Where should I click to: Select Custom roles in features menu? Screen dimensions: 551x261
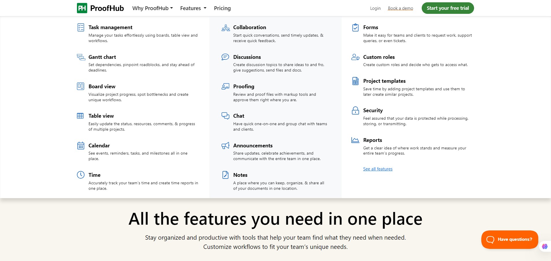coord(379,57)
